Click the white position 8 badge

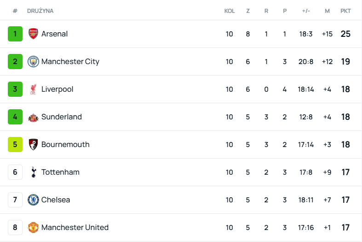tap(15, 227)
